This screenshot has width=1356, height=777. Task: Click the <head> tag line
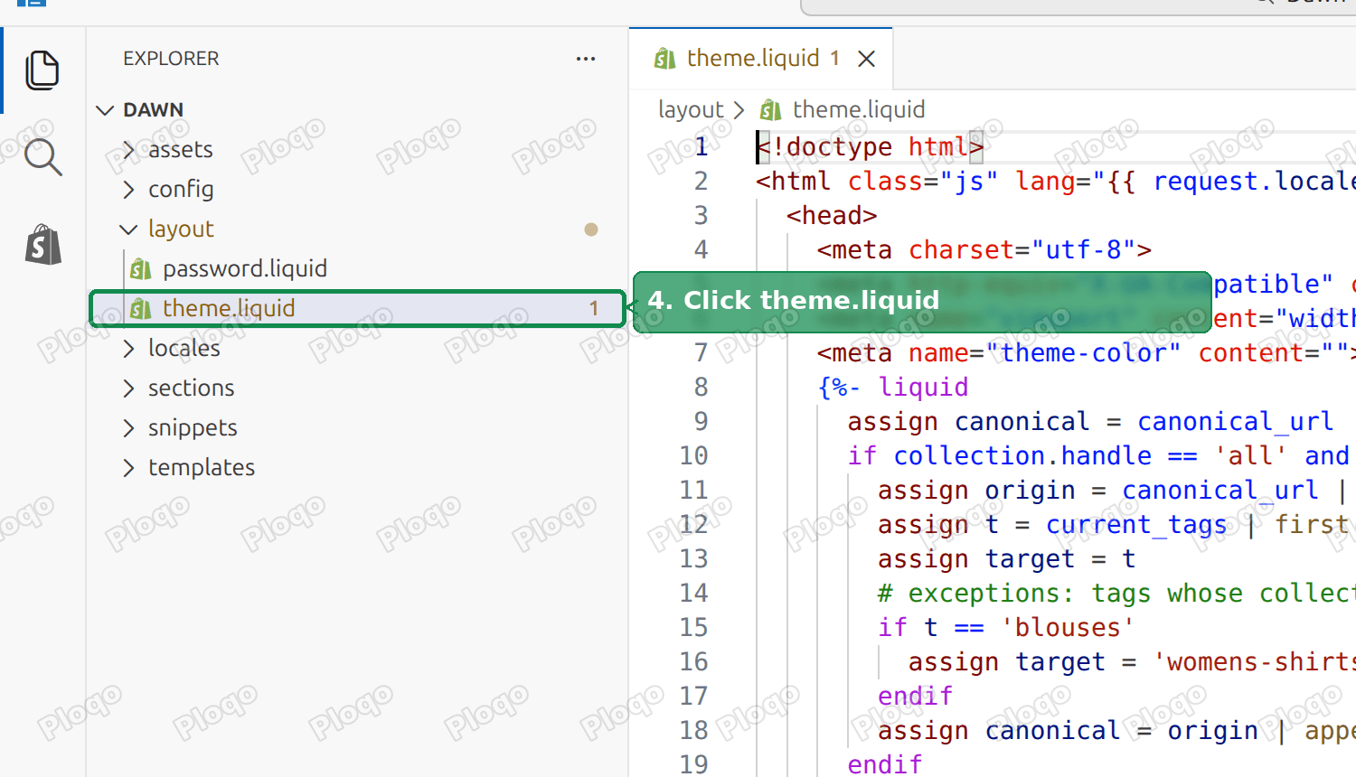click(x=832, y=215)
